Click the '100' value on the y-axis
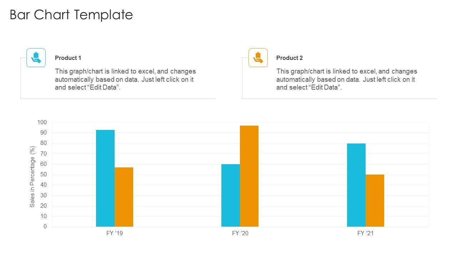The width and height of the screenshot is (457, 257). (42, 122)
